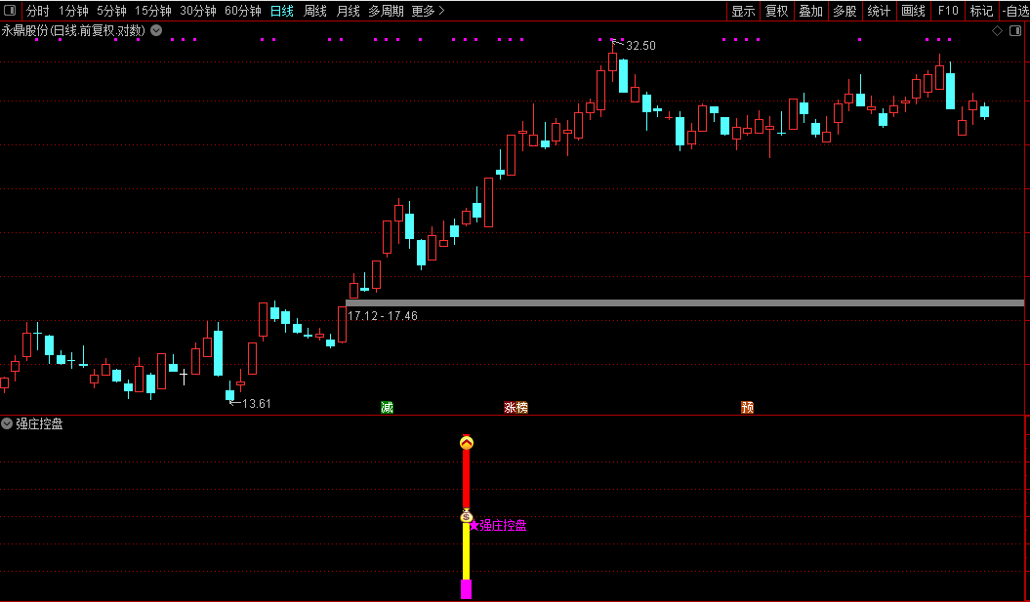Viewport: 1030px width, 602px height.
Task: Switch to 周线 weekly chart
Action: (x=314, y=11)
